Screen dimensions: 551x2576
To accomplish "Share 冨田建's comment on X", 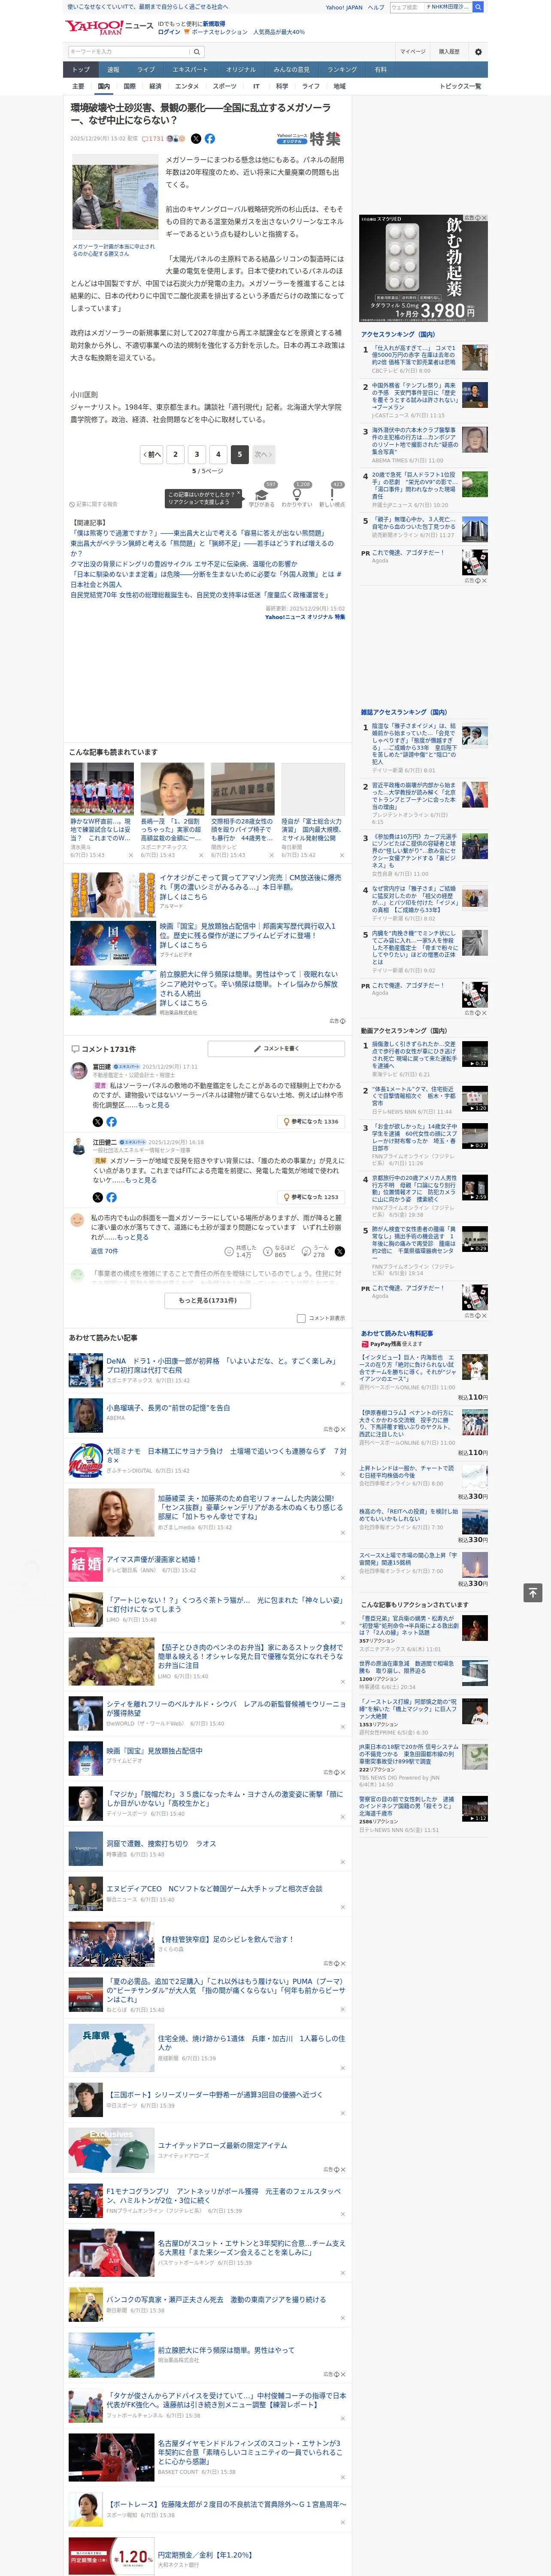I will pyautogui.click(x=98, y=1122).
